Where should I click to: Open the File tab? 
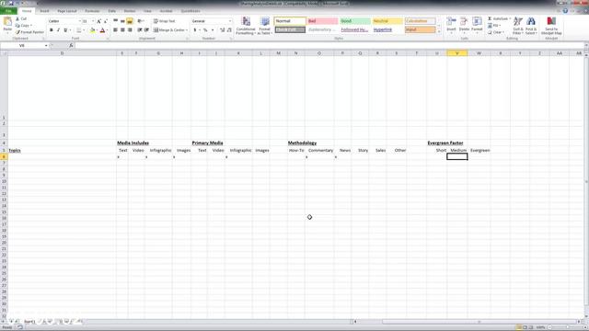[x=8, y=11]
